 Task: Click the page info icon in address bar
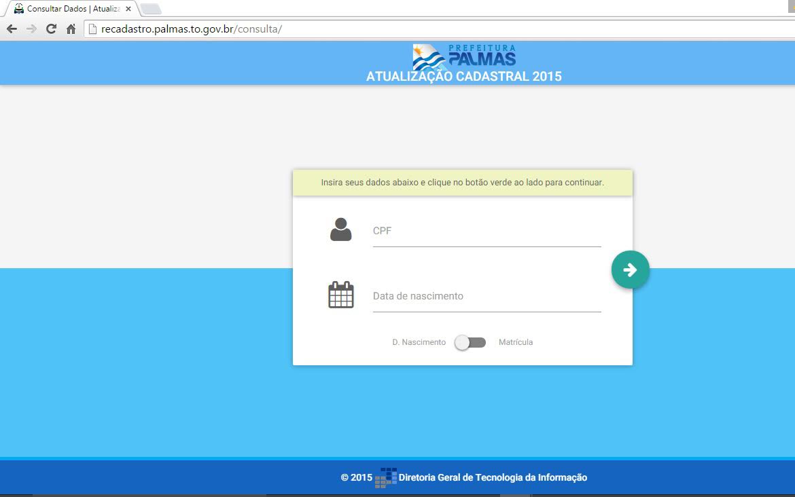pyautogui.click(x=93, y=29)
